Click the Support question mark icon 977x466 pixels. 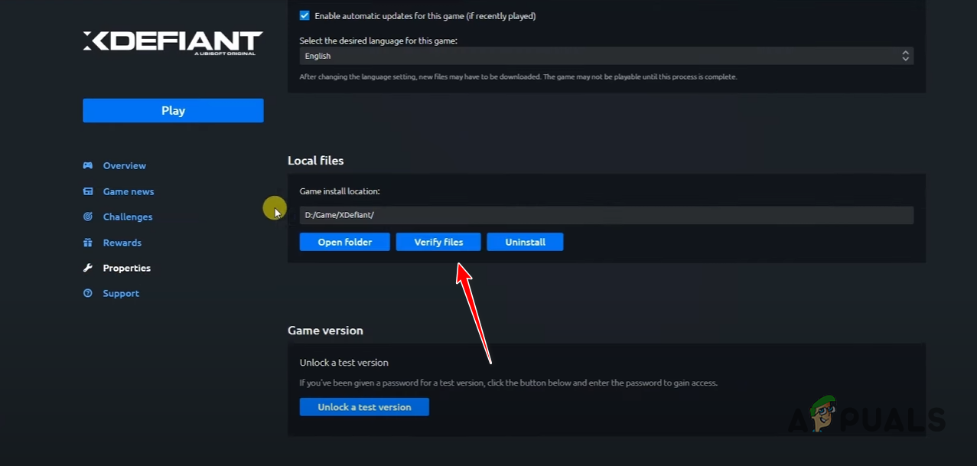88,293
